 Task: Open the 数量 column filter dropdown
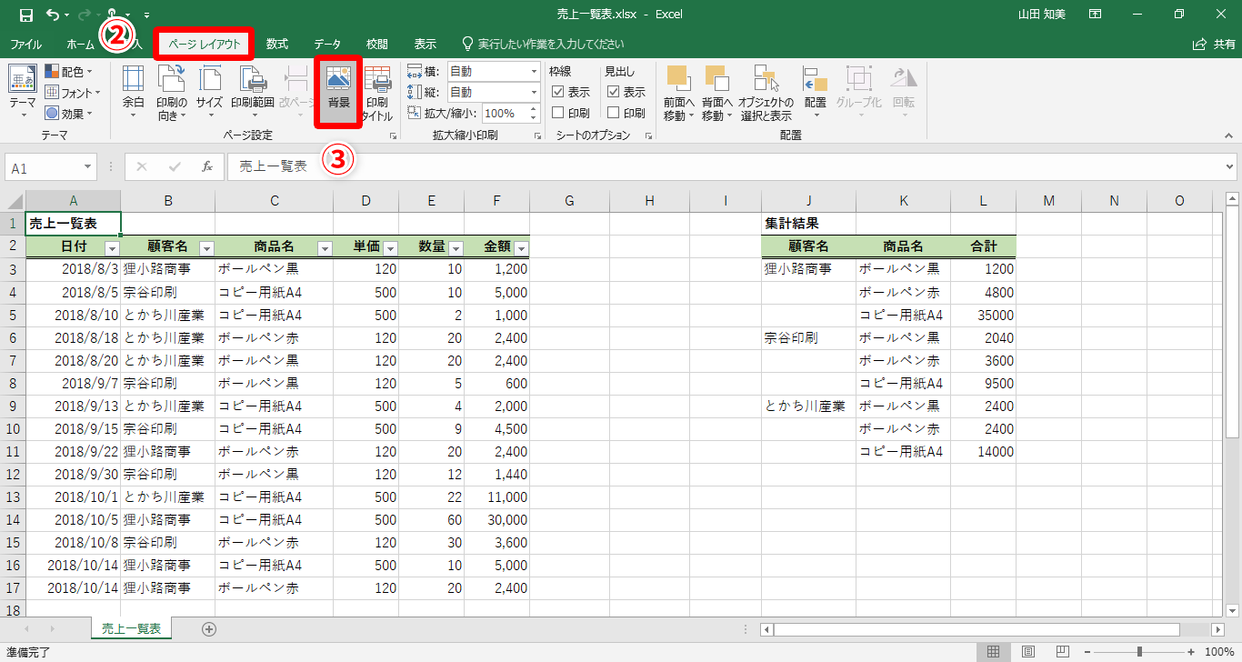click(456, 248)
